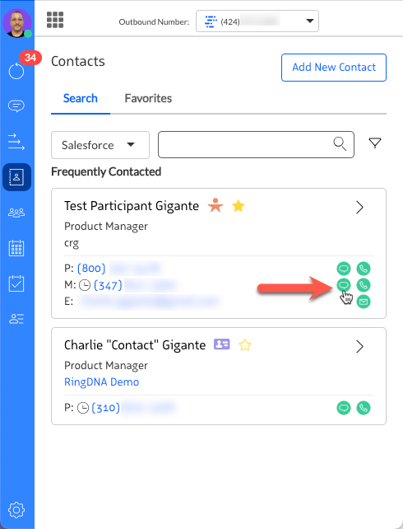This screenshot has width=403, height=529.
Task: Click the Add New Contact button
Action: point(334,68)
